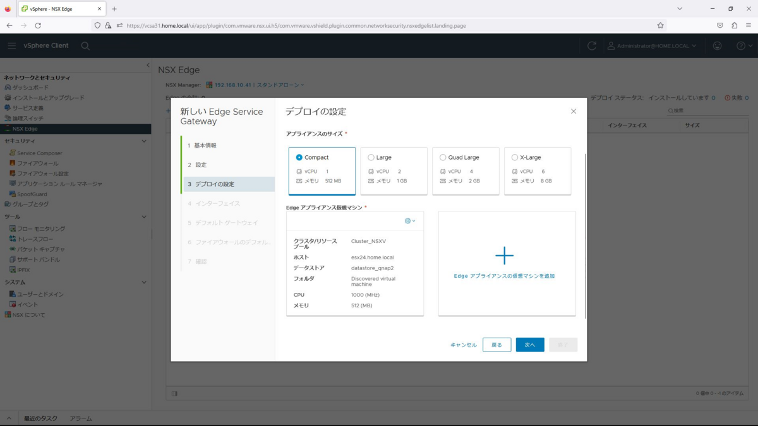Open ファイアウォール設定 sidebar item
The width and height of the screenshot is (758, 426).
[42, 174]
